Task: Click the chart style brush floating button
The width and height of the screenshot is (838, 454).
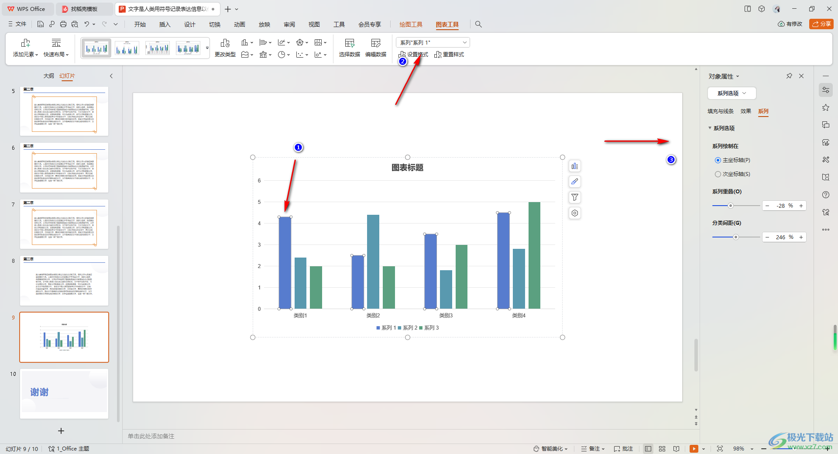Action: pyautogui.click(x=575, y=182)
